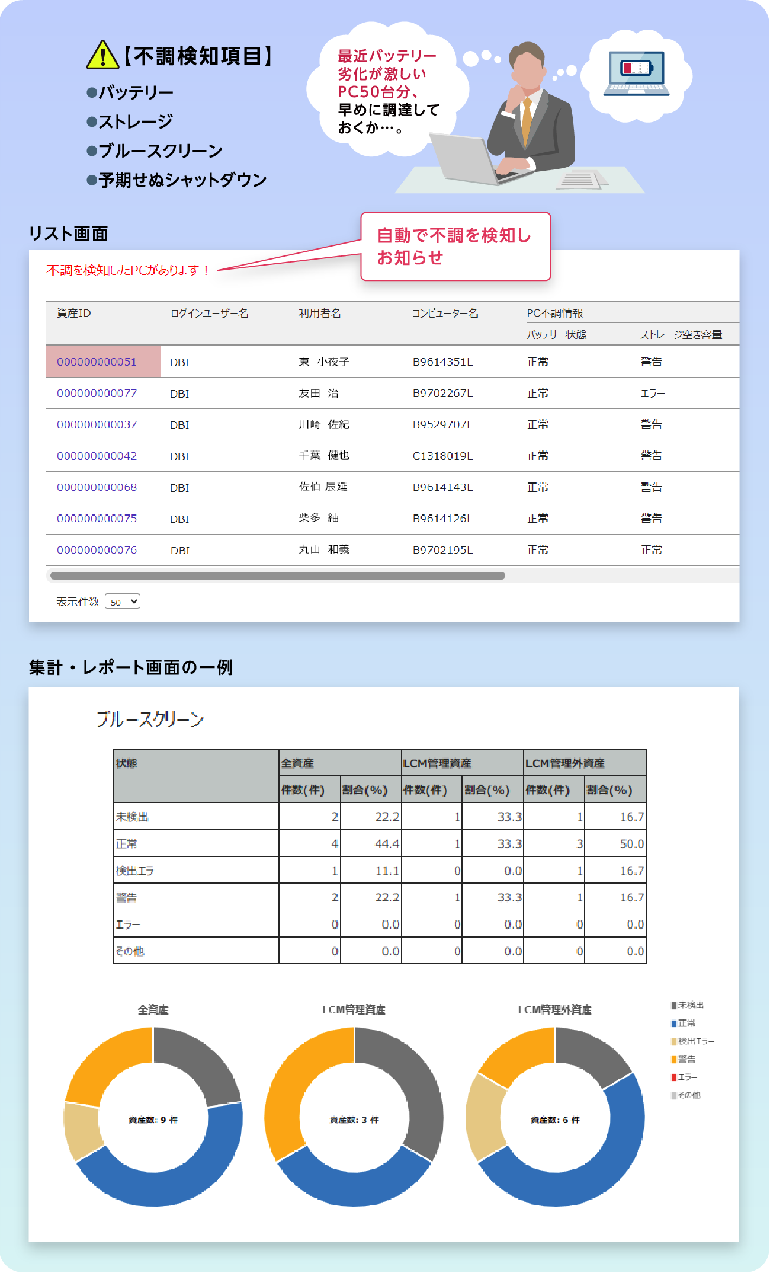Image resolution: width=770 pixels, height=1273 pixels.
Task: Click the 資産数: 3 件 chart center label
Action: (354, 1120)
